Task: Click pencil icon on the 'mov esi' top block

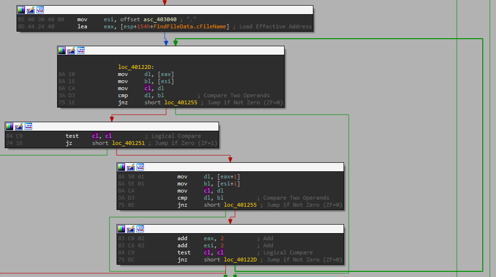Action: 31,10
